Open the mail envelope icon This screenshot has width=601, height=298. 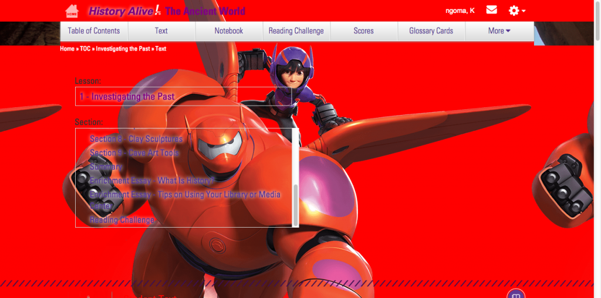pos(491,10)
